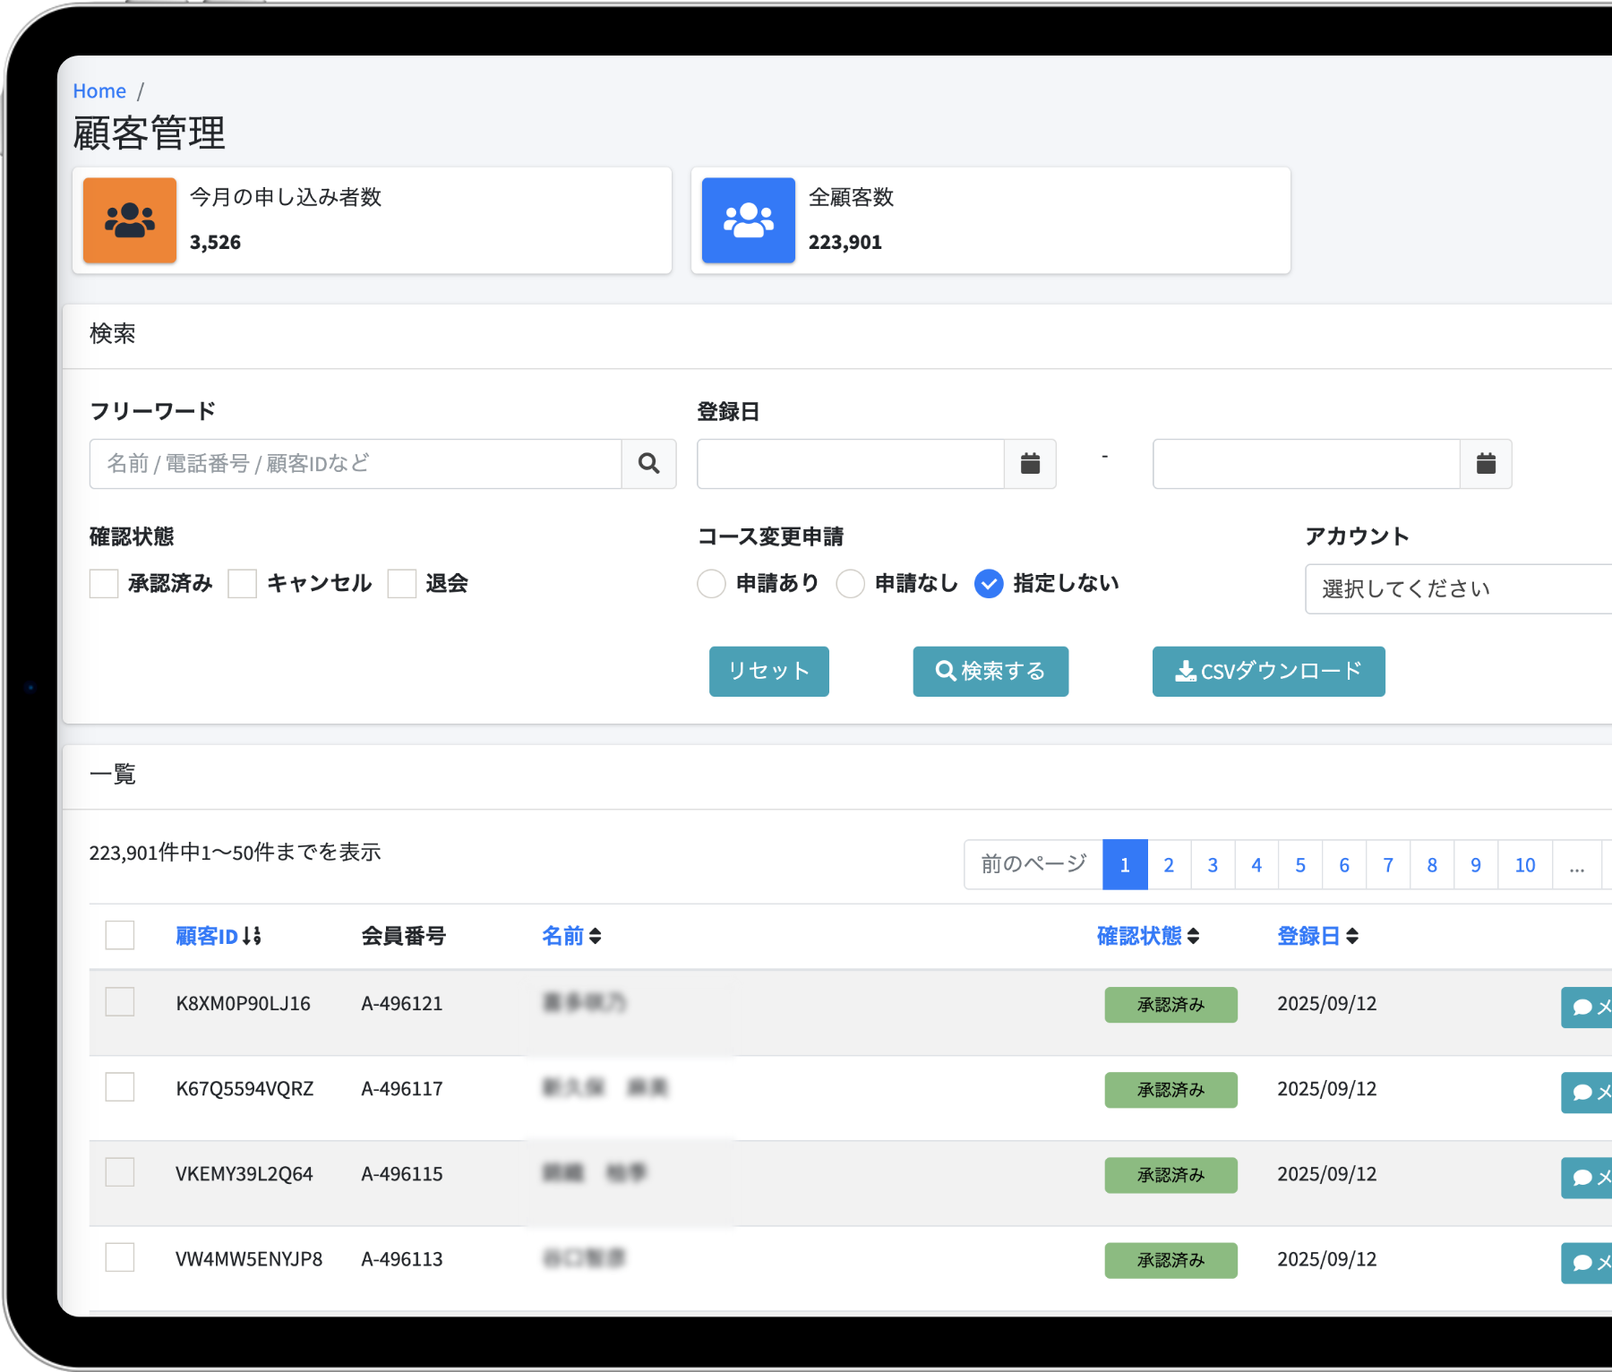Open the calendar for registration start date
The height and width of the screenshot is (1372, 1612).
[x=1030, y=464]
